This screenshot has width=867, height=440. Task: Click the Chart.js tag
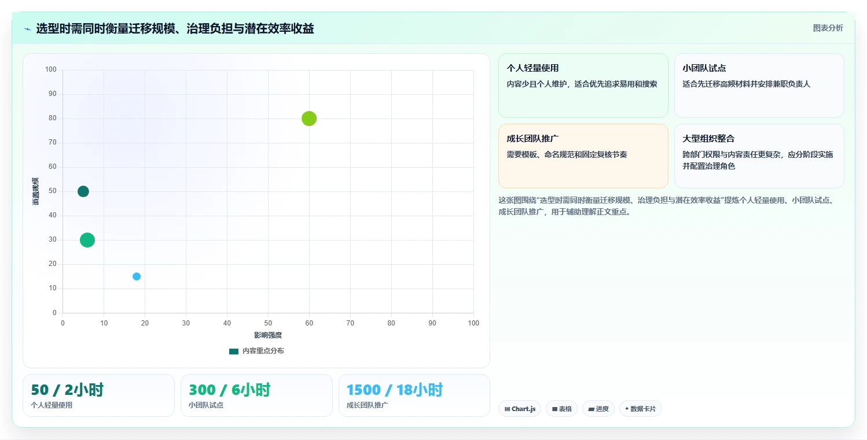point(519,409)
